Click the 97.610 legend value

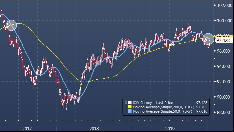(x=202, y=111)
